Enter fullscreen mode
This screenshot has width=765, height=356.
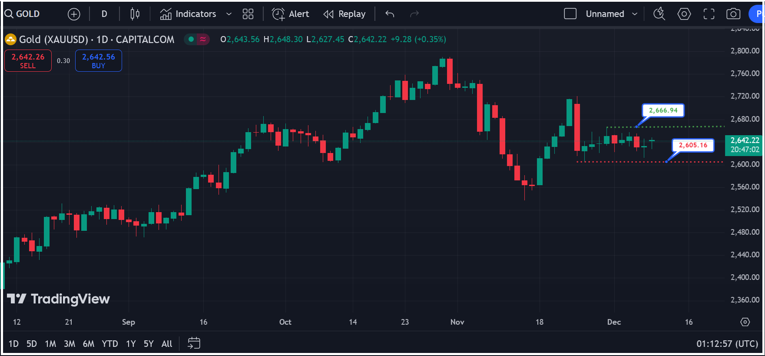[x=709, y=14]
